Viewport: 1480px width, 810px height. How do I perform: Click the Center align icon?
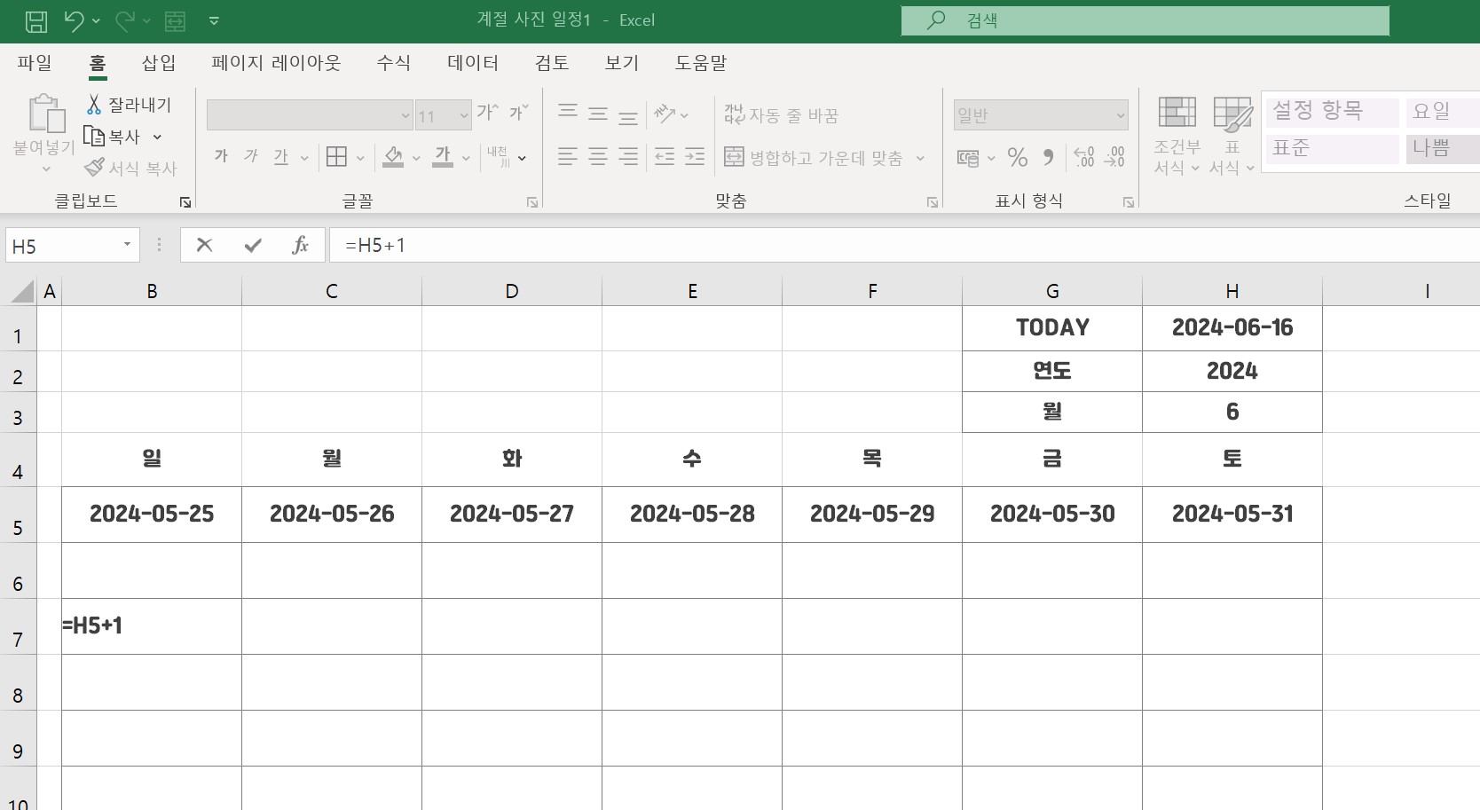tap(598, 157)
